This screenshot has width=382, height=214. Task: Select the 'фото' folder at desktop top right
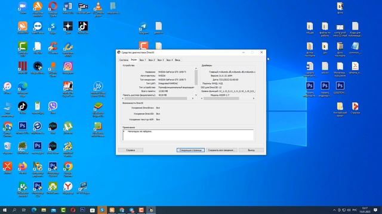point(340,7)
